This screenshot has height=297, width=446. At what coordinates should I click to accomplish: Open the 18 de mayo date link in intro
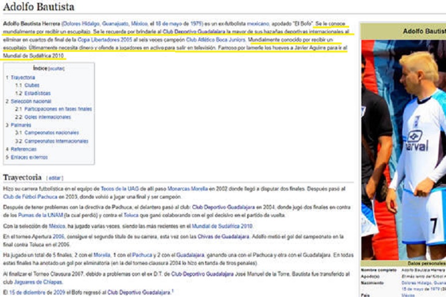pyautogui.click(x=169, y=24)
